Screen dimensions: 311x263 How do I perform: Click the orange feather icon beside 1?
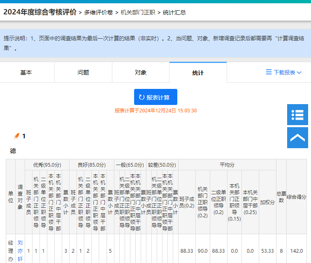(x=17, y=136)
